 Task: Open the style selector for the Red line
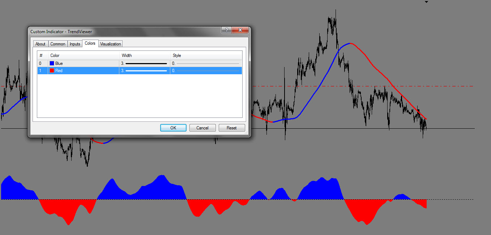[206, 71]
